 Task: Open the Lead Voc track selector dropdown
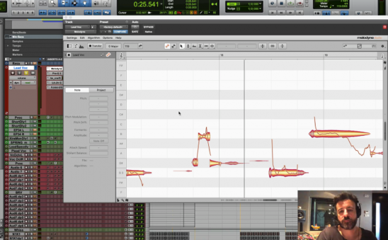[77, 27]
